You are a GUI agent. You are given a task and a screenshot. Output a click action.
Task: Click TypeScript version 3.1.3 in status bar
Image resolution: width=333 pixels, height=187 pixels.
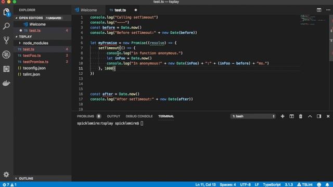289,184
